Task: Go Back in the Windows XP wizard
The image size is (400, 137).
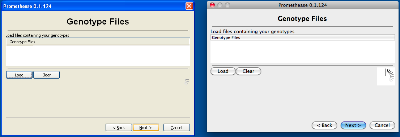Action: [x=119, y=127]
